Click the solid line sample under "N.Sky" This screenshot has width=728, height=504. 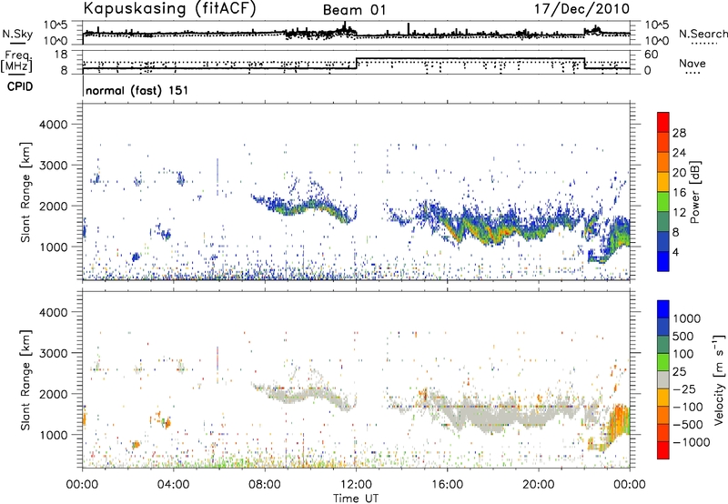click(x=17, y=43)
